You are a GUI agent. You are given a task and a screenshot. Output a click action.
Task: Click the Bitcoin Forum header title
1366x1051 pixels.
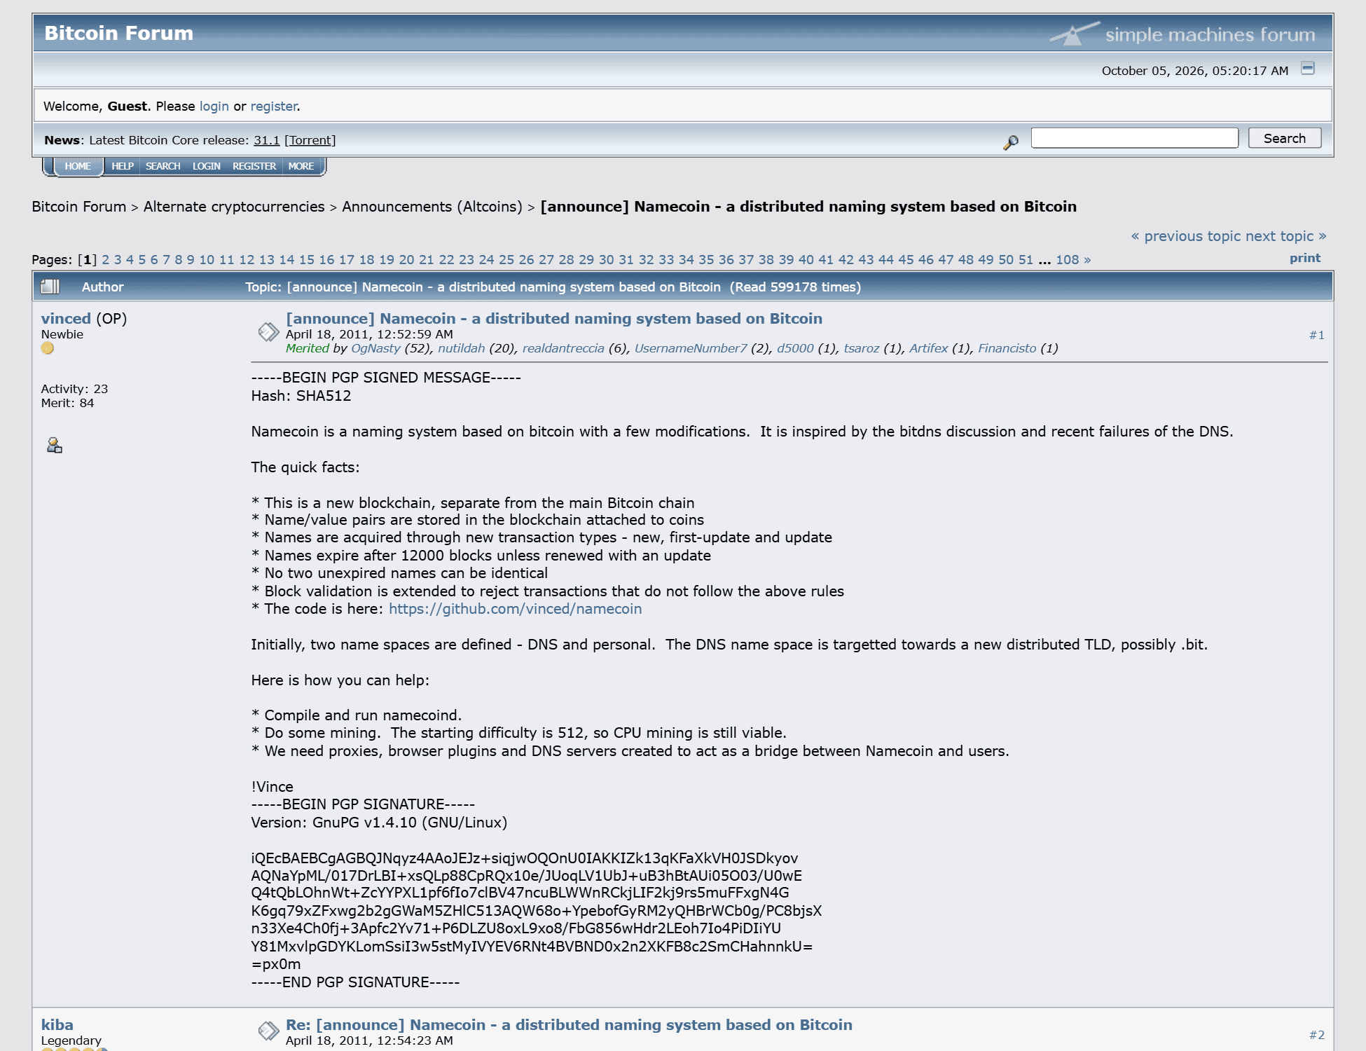click(119, 33)
